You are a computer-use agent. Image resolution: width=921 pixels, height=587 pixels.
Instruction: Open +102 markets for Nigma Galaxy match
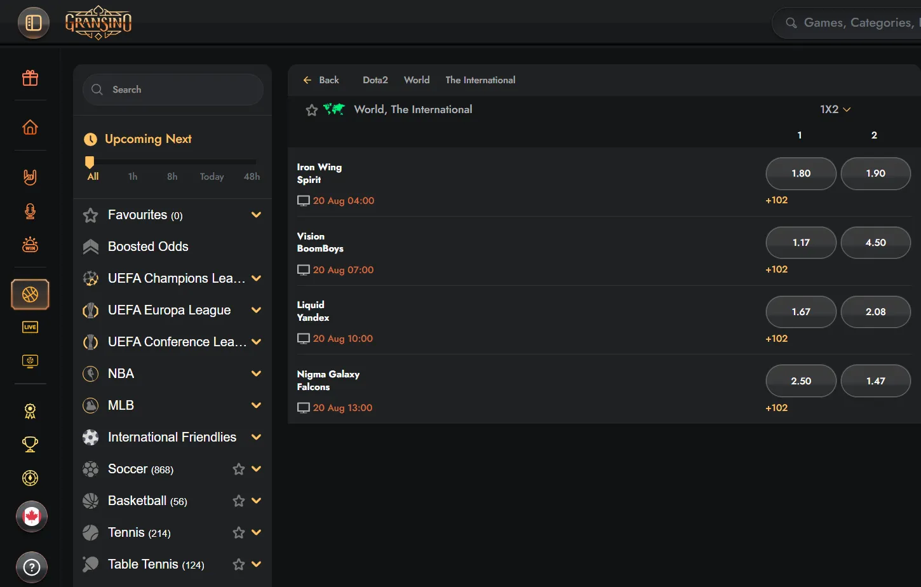point(776,408)
